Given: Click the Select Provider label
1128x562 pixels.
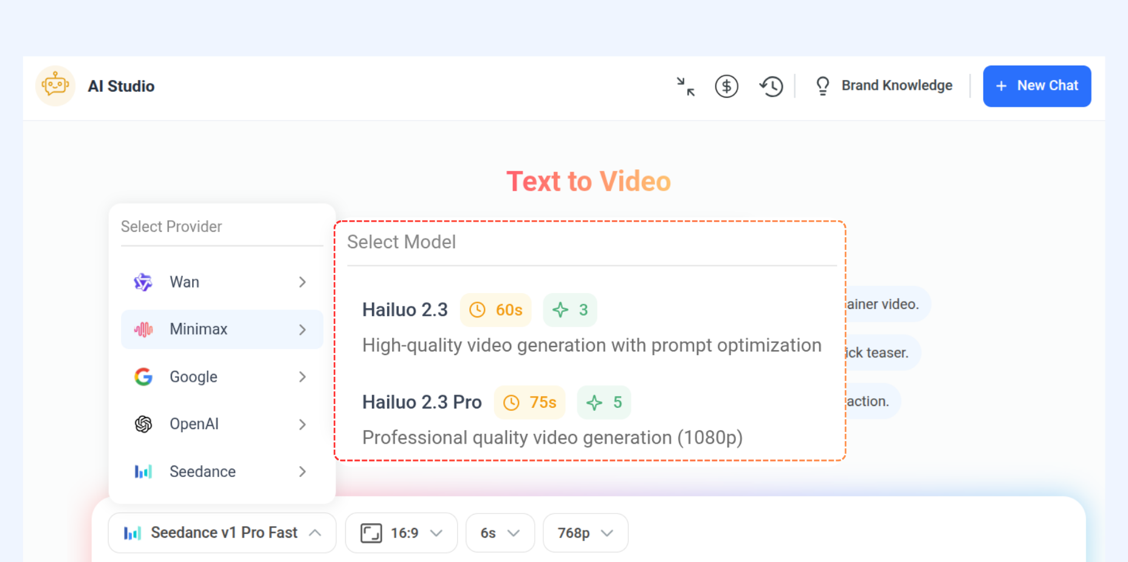Looking at the screenshot, I should (x=171, y=226).
